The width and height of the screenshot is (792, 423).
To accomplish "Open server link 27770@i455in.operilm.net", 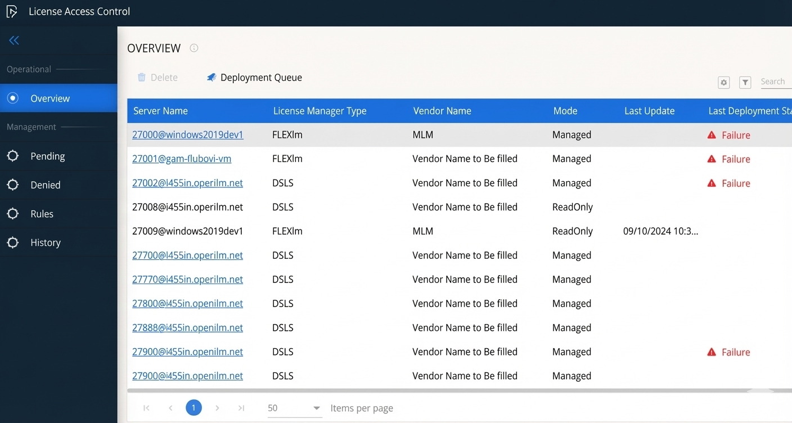I will click(x=188, y=280).
